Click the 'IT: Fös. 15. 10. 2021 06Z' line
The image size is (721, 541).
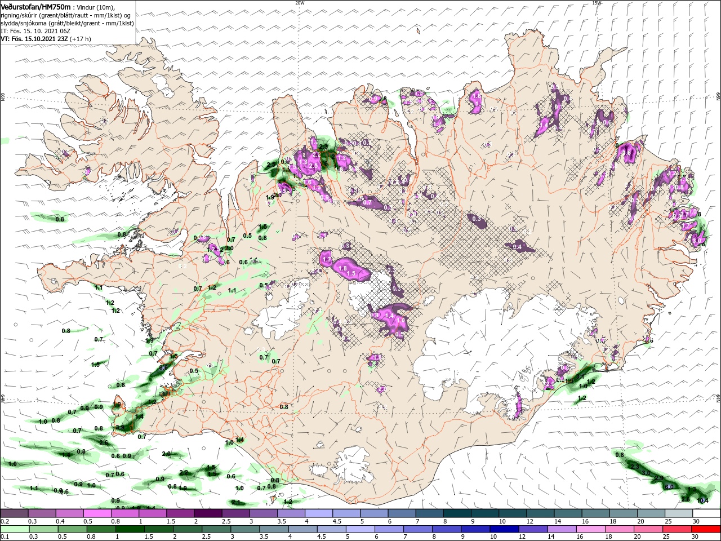pyautogui.click(x=35, y=31)
